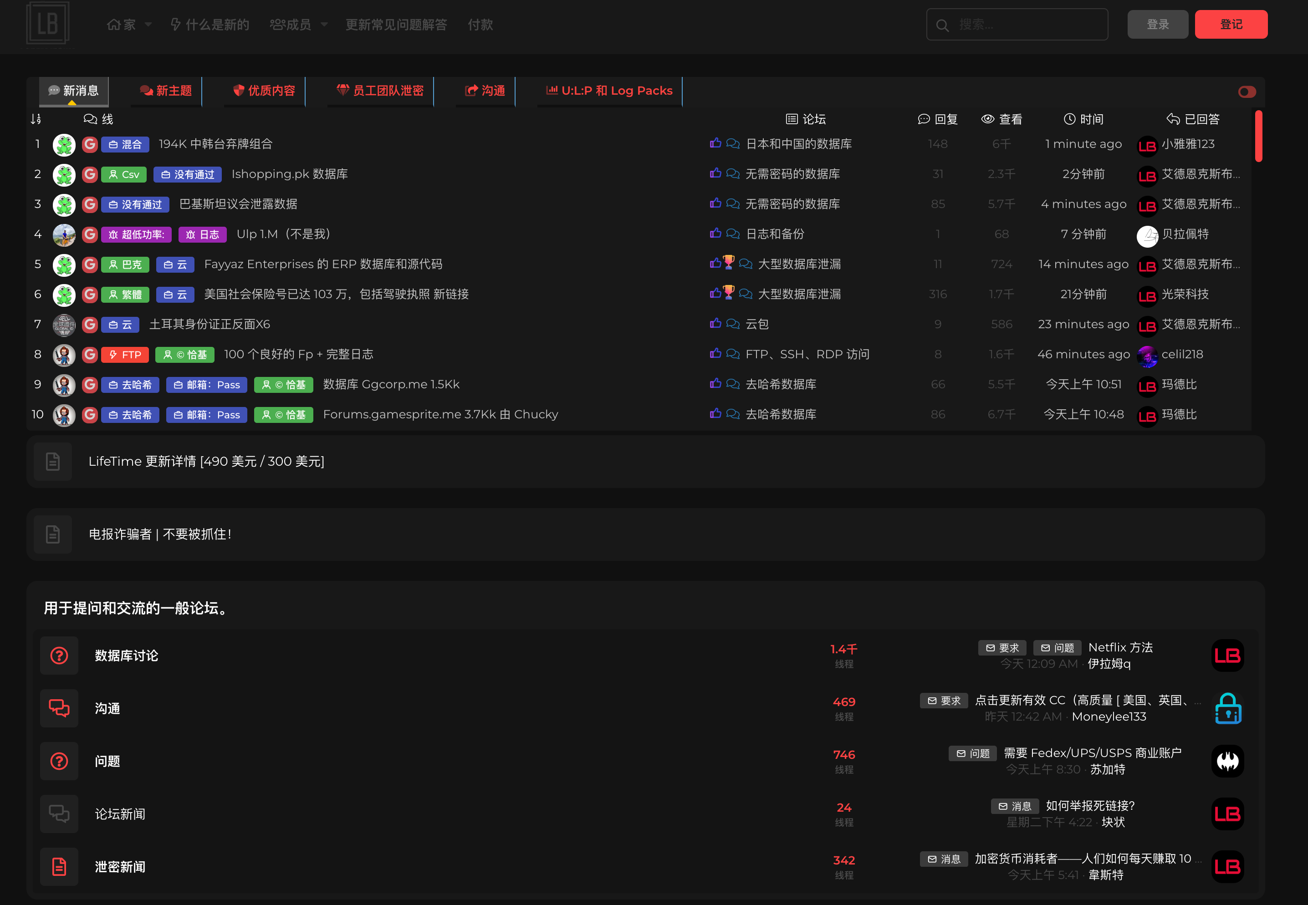Open thread Ishopping.pk 数据库

pos(289,174)
